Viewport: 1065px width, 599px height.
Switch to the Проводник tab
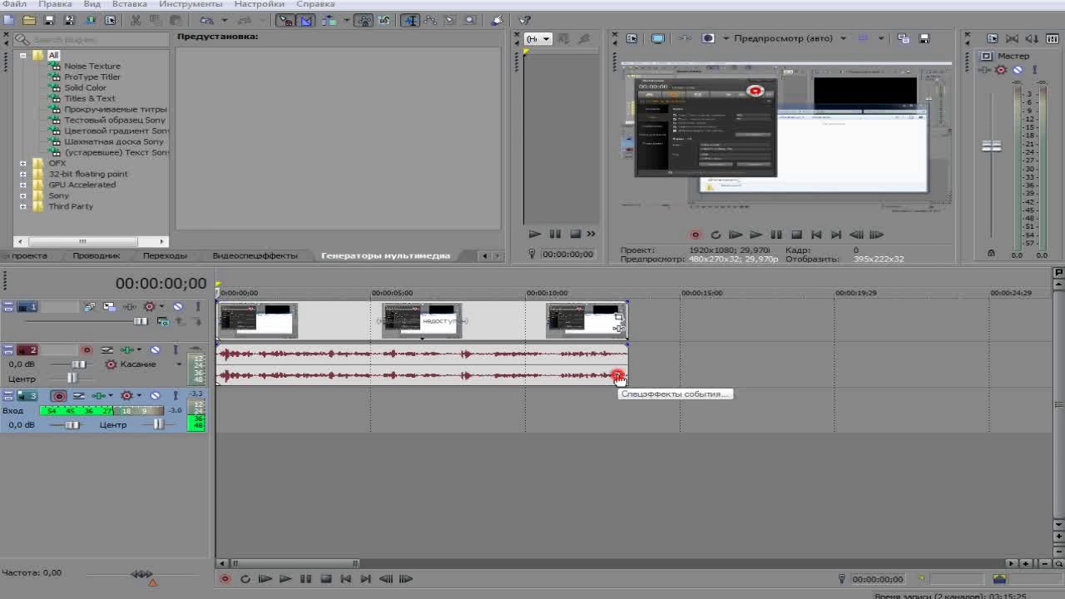pos(97,255)
